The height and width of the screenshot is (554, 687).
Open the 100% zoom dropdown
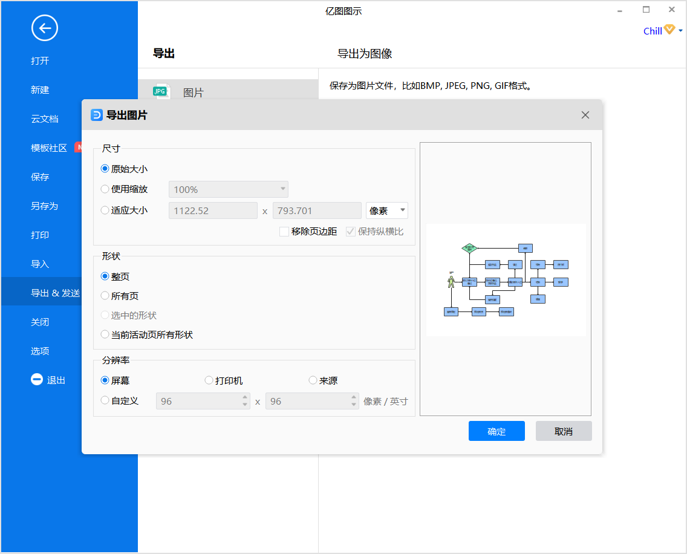click(x=228, y=189)
